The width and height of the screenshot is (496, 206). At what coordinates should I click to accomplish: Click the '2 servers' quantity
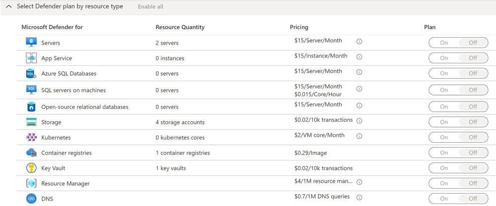tap(167, 43)
